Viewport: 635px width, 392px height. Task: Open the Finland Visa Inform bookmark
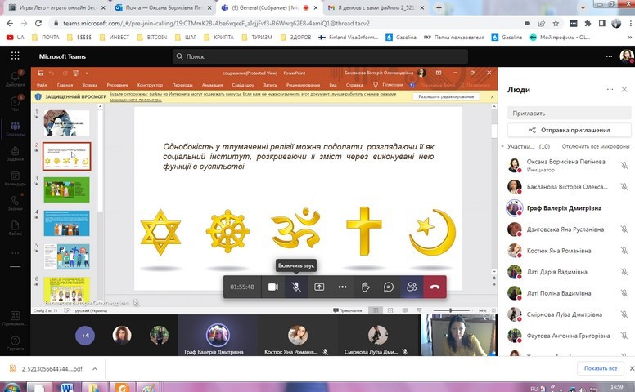[x=349, y=38]
